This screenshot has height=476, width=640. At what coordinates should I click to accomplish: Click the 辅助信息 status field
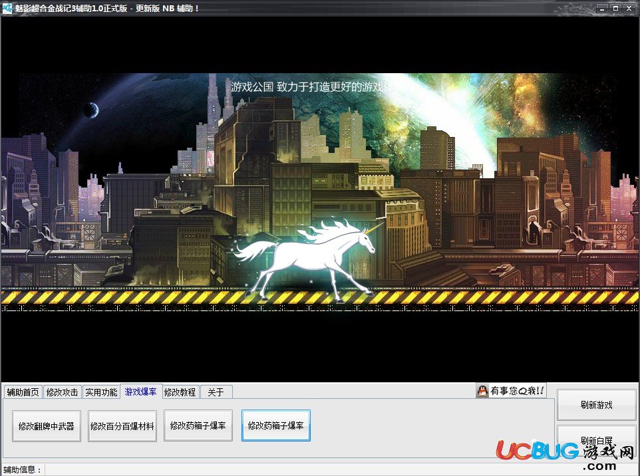click(341, 469)
